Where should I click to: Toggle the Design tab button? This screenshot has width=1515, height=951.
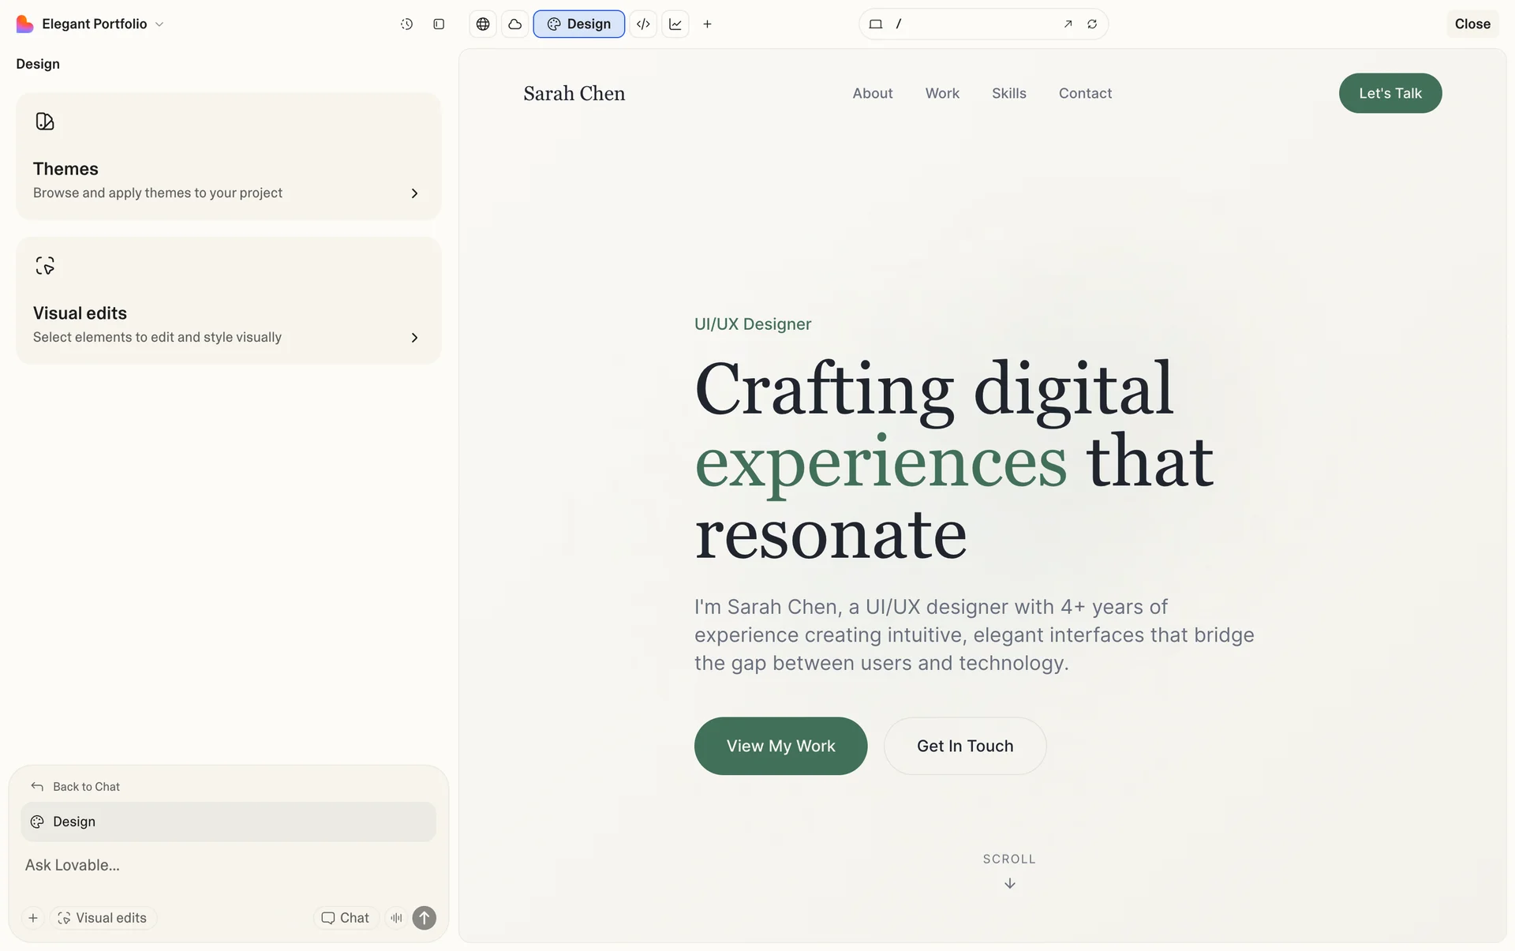tap(578, 24)
